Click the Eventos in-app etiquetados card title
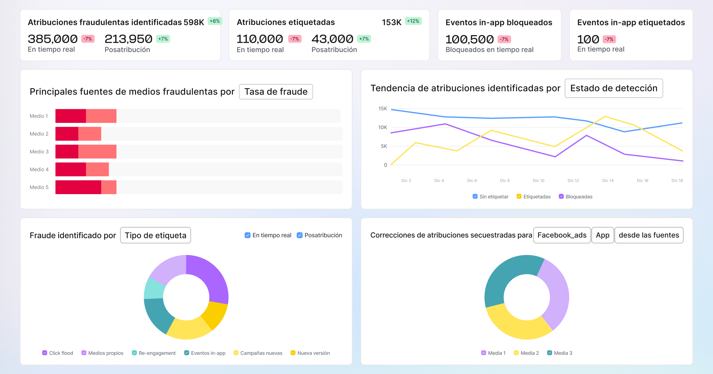This screenshot has width=713, height=374. click(631, 23)
